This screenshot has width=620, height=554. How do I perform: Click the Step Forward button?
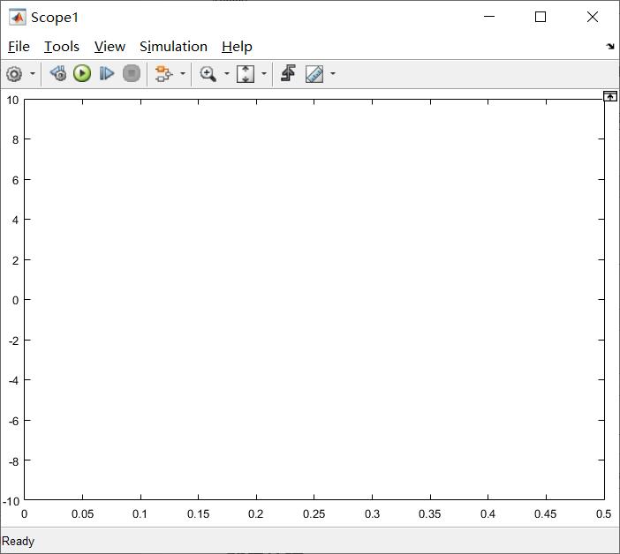pyautogui.click(x=107, y=74)
